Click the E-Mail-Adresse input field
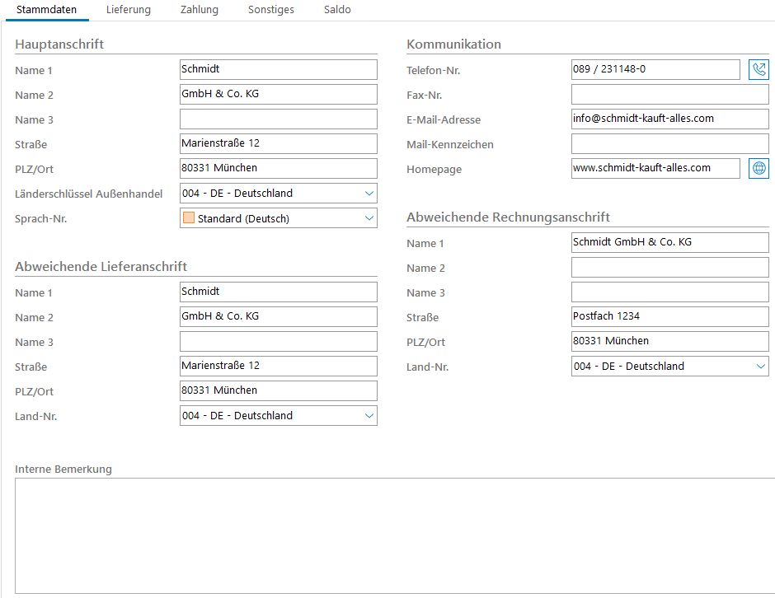Image resolution: width=775 pixels, height=598 pixels. click(669, 119)
